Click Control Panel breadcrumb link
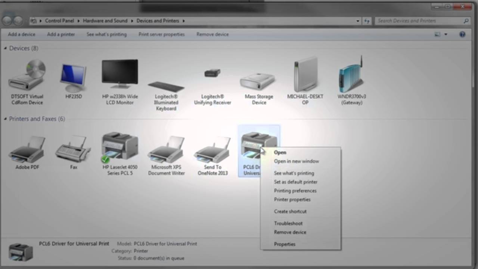Viewport: 478px width, 269px height. [60, 21]
